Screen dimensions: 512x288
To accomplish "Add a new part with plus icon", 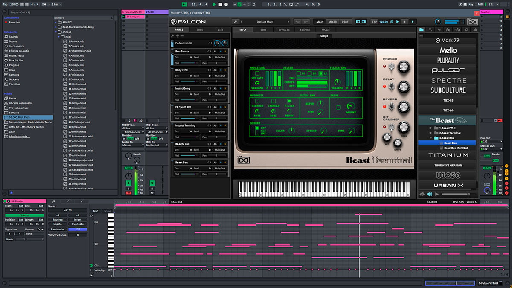I will click(x=177, y=36).
